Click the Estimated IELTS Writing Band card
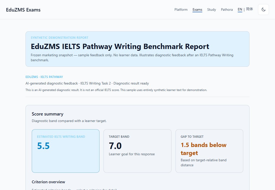 click(x=65, y=151)
